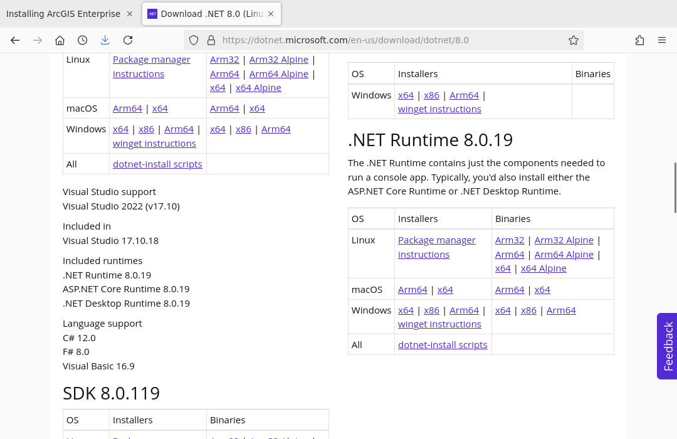Show the padlock connection details
Viewport: 677px width, 439px height.
click(211, 40)
